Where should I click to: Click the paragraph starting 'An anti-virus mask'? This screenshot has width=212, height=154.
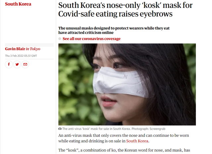click(124, 138)
